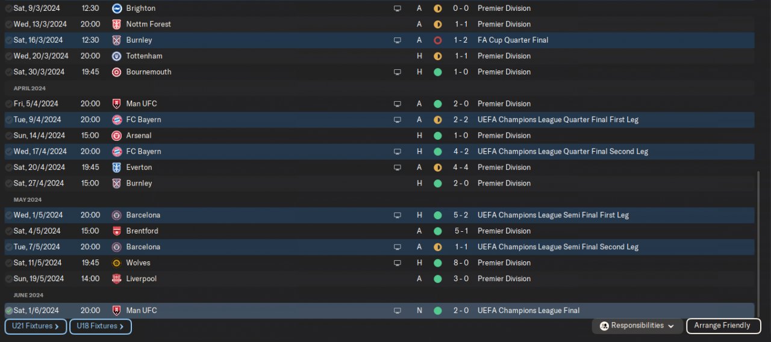Click the Brighton club badge icon
The width and height of the screenshot is (771, 342).
click(x=117, y=8)
